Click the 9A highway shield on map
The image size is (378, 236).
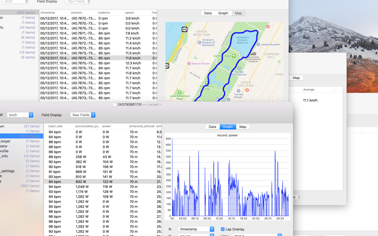click(184, 29)
